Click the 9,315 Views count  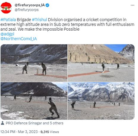point(50,132)
